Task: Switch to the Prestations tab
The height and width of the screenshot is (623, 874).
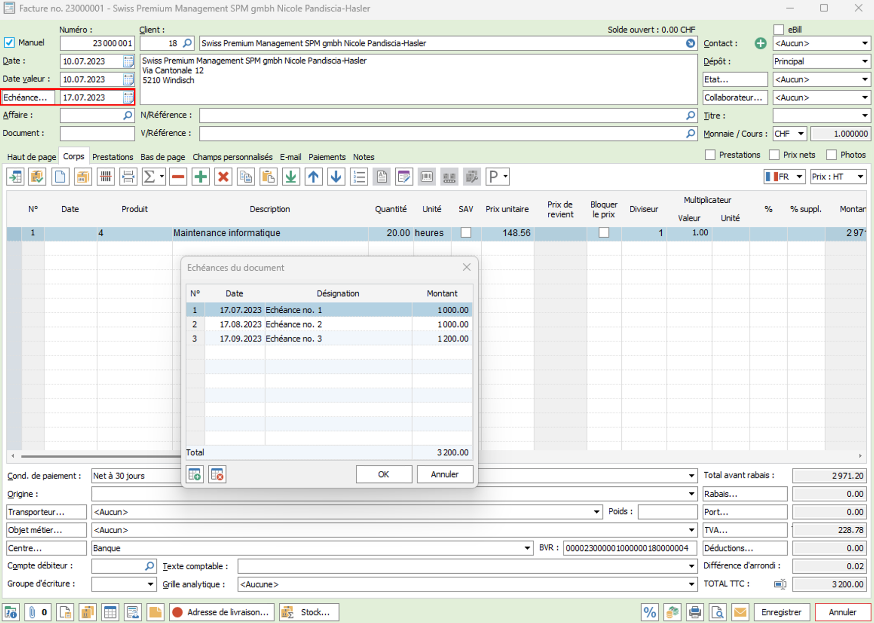Action: (x=113, y=157)
